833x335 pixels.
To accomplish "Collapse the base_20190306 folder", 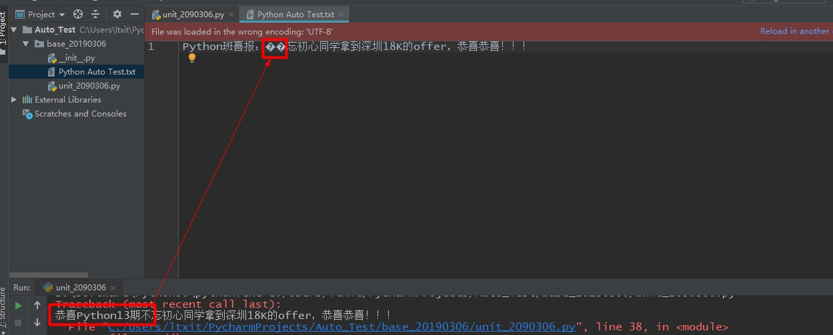I will (26, 44).
